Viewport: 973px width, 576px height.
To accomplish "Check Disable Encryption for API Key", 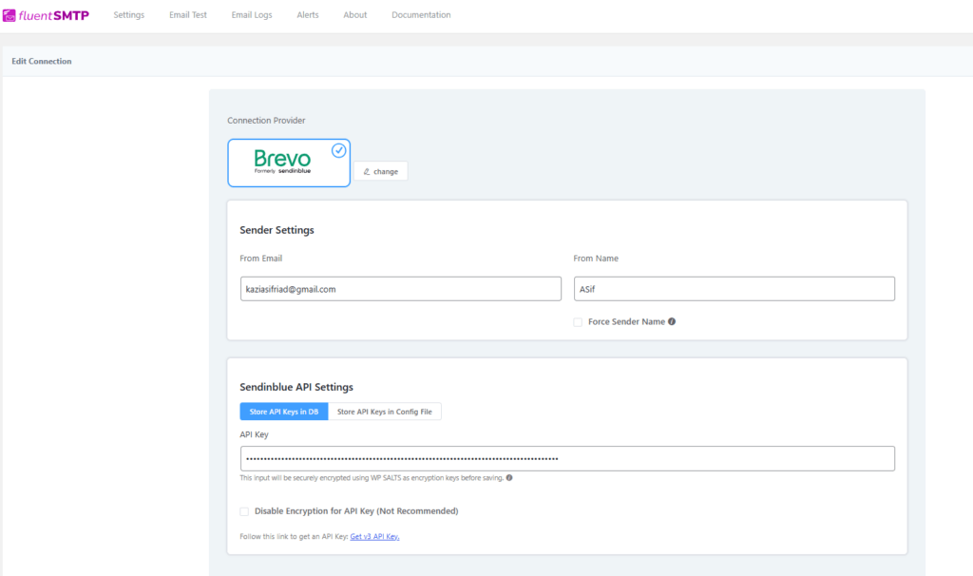I will pos(244,511).
